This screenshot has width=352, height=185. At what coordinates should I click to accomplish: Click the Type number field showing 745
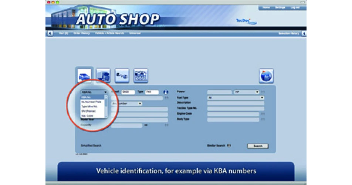click(152, 92)
